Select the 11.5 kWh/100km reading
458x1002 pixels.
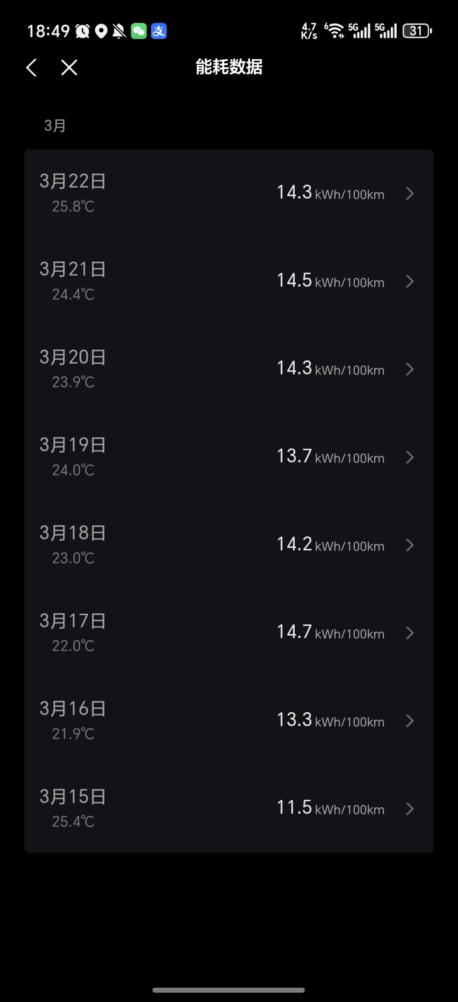click(330, 808)
